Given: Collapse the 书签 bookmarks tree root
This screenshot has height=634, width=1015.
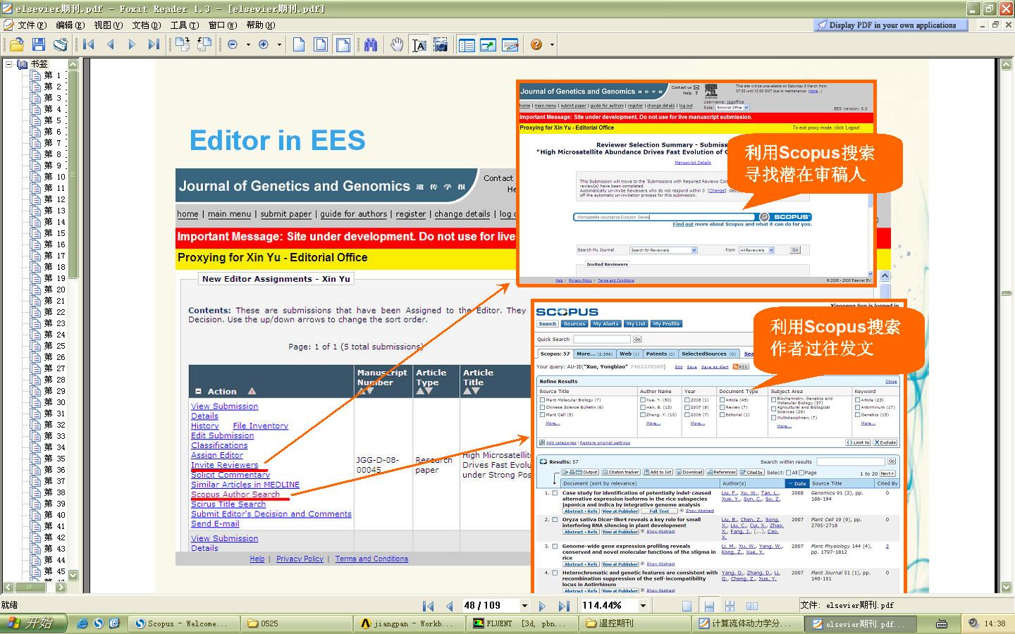Looking at the screenshot, I should 9,64.
